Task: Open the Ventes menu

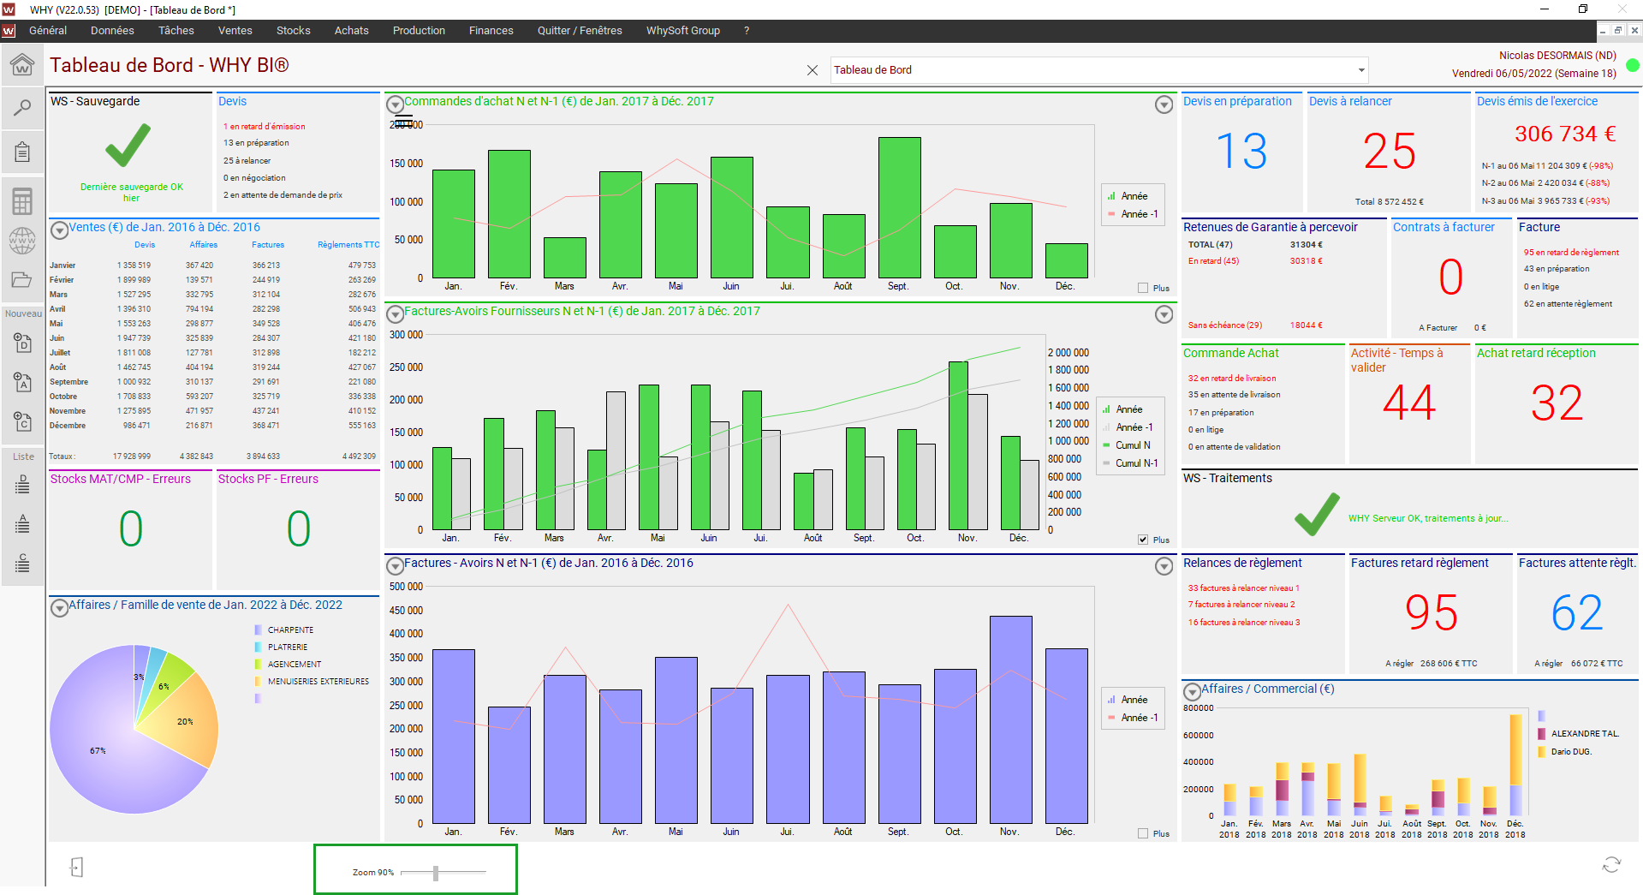Action: 235,31
